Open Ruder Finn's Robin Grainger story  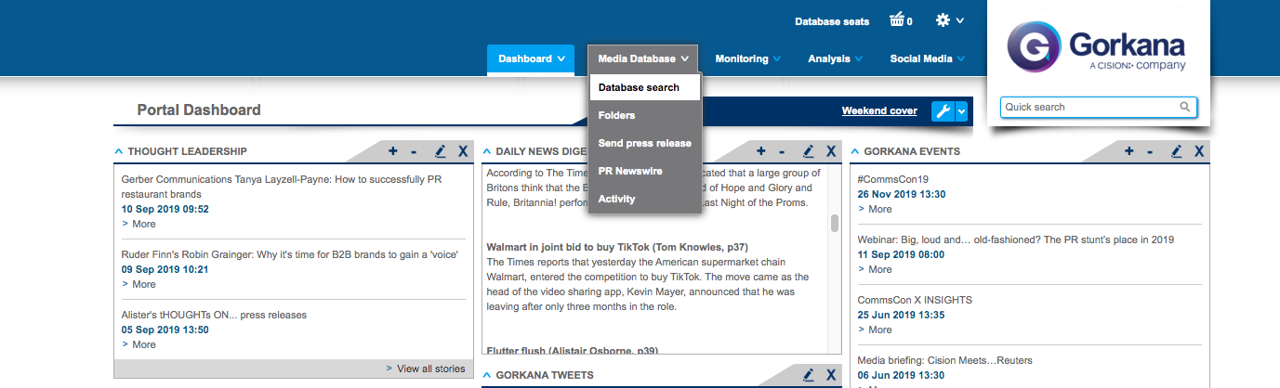click(289, 254)
